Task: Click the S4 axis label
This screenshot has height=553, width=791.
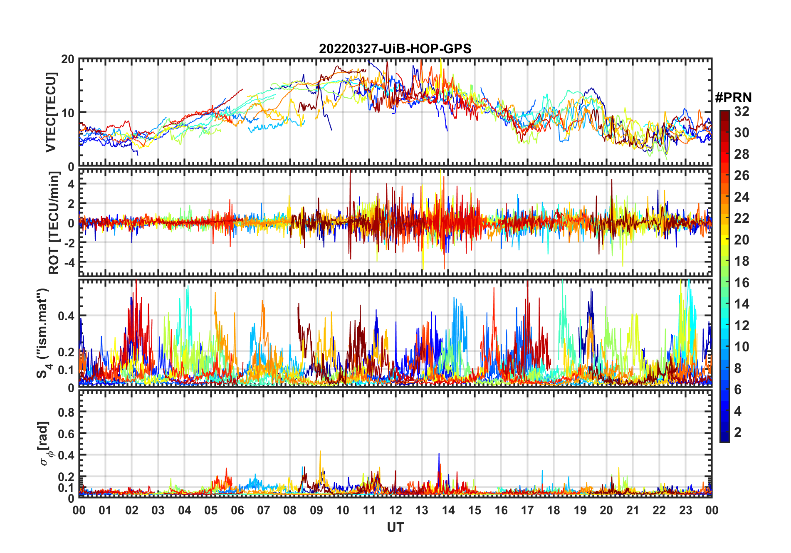Action: click(x=43, y=333)
